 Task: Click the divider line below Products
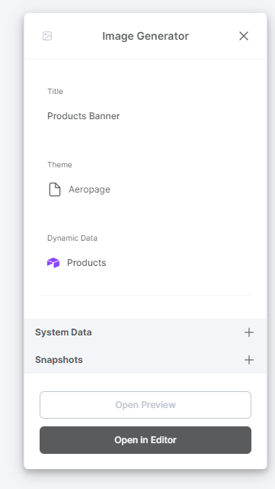coord(145,295)
